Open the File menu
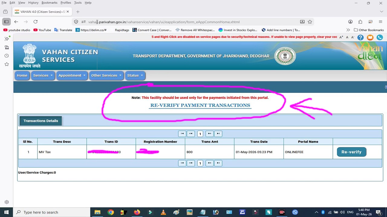The image size is (387, 217). tap(4, 3)
